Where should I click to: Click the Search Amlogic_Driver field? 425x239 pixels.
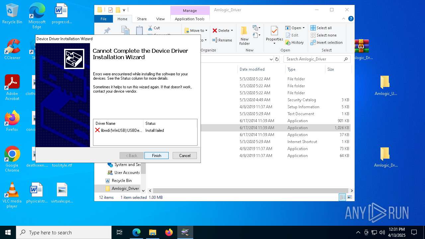click(x=317, y=59)
